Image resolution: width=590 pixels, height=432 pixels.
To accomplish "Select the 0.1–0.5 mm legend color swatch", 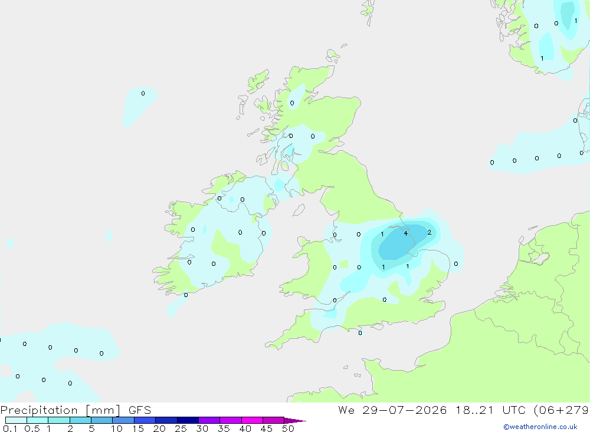I will click(16, 420).
